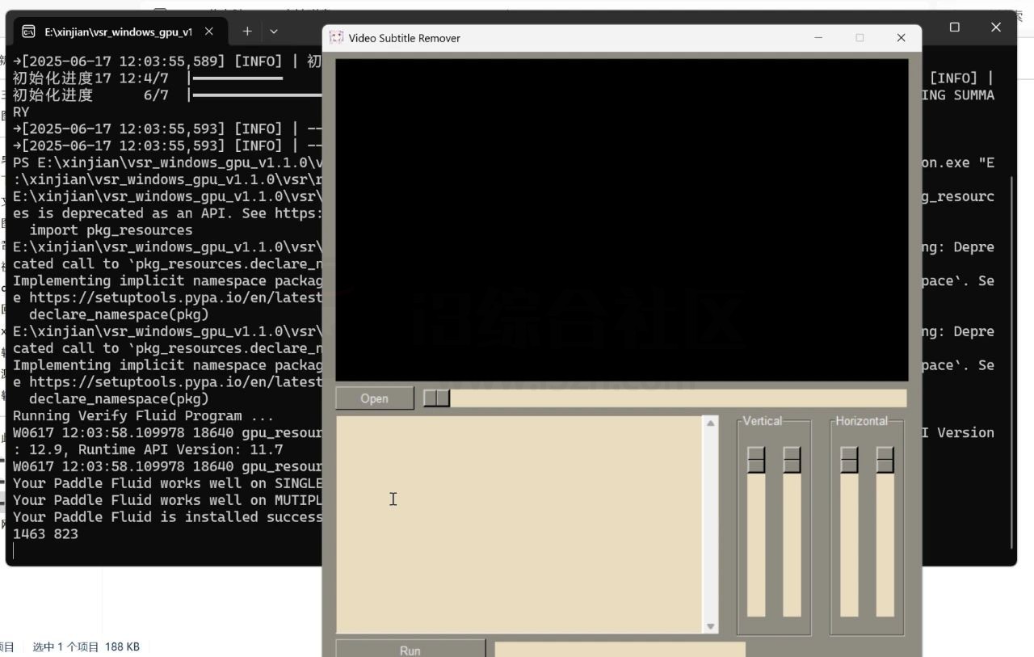Select the first Horizontal slider handle
1034x657 pixels.
point(849,459)
